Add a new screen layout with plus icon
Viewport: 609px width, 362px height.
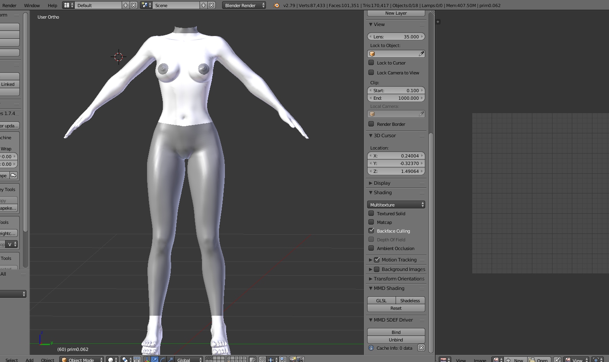pos(126,5)
